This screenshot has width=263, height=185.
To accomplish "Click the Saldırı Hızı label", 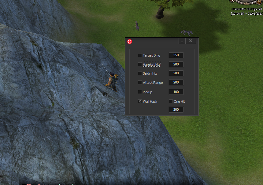I will point(150,73).
